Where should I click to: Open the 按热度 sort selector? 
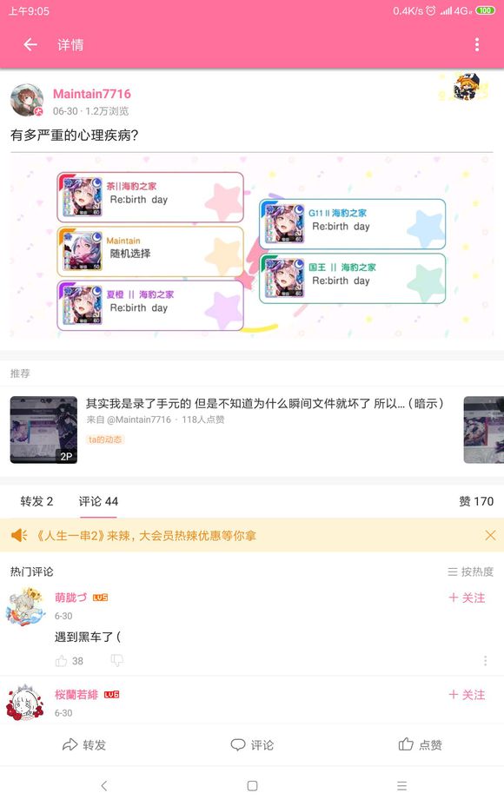click(x=471, y=571)
